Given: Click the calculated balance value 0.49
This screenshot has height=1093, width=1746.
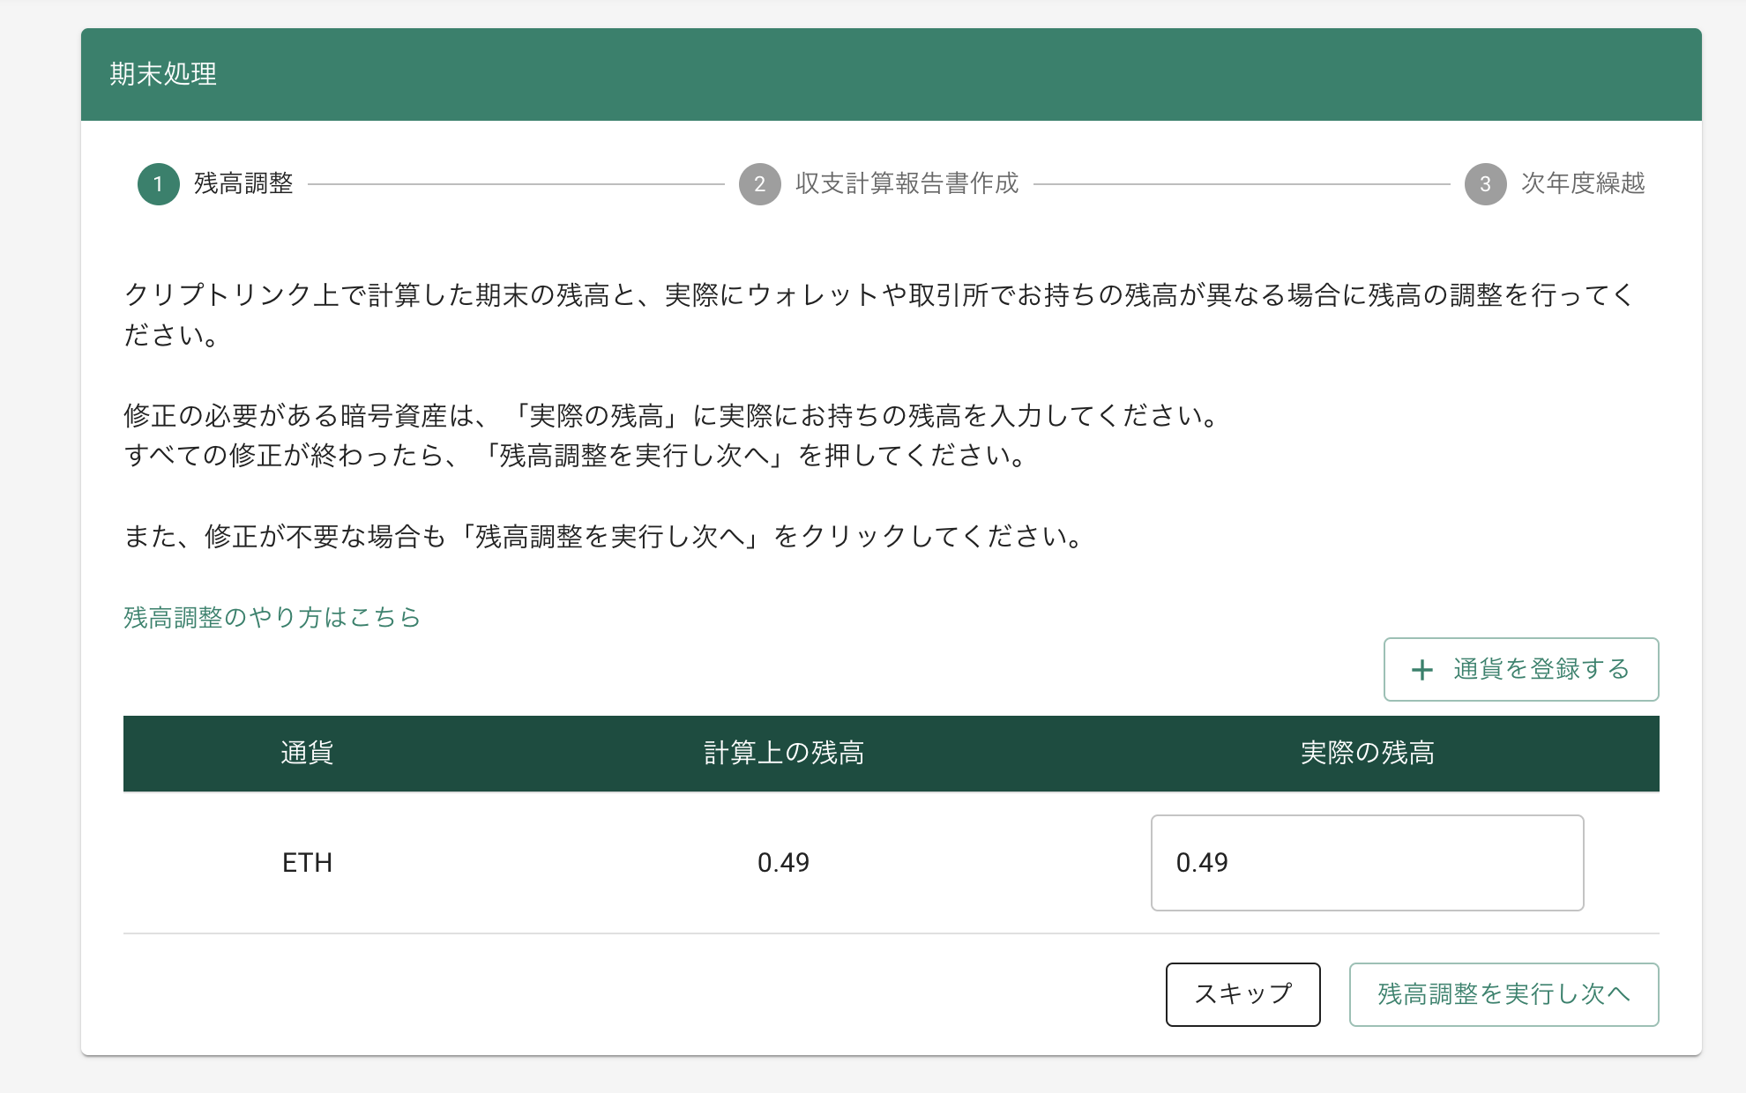Looking at the screenshot, I should click(x=784, y=863).
